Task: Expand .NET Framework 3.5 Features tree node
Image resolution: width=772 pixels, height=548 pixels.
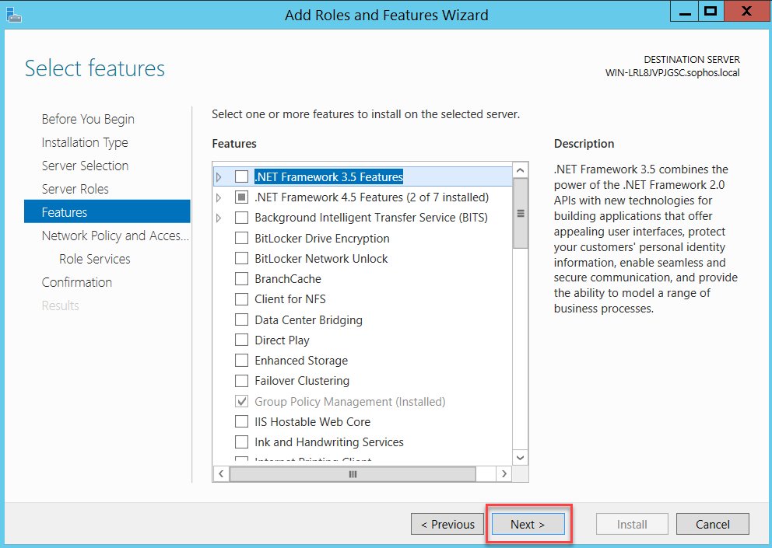Action: (x=219, y=177)
